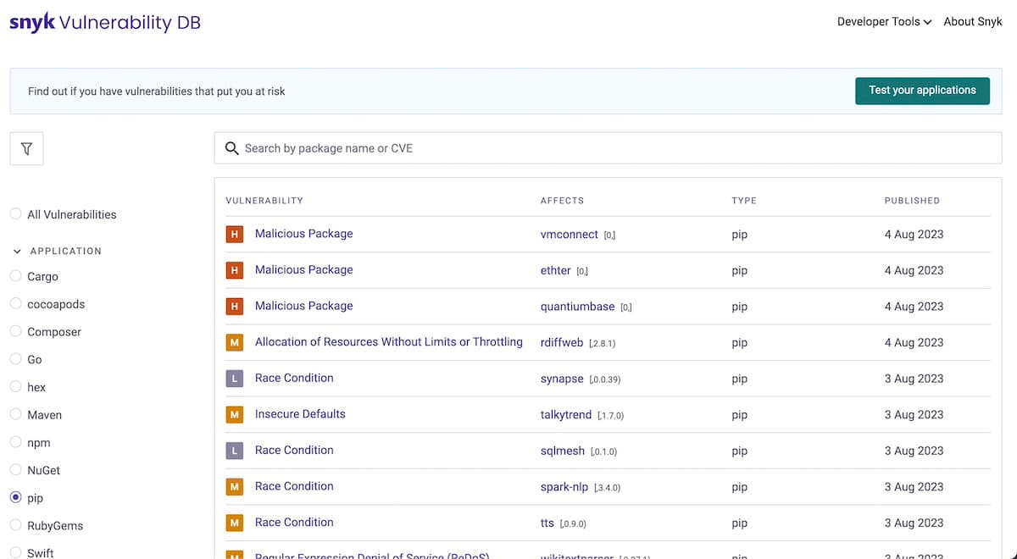
Task: Click medium severity badge for talkytrend row
Action: pos(235,415)
